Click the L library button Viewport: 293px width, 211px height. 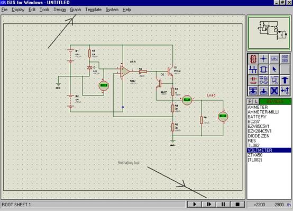click(x=256, y=102)
